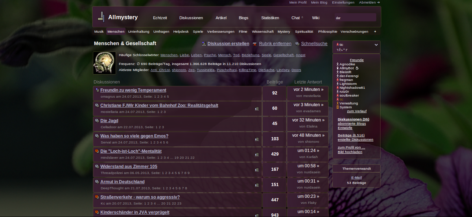
Task: Open the Statistiken page
Action: click(270, 18)
